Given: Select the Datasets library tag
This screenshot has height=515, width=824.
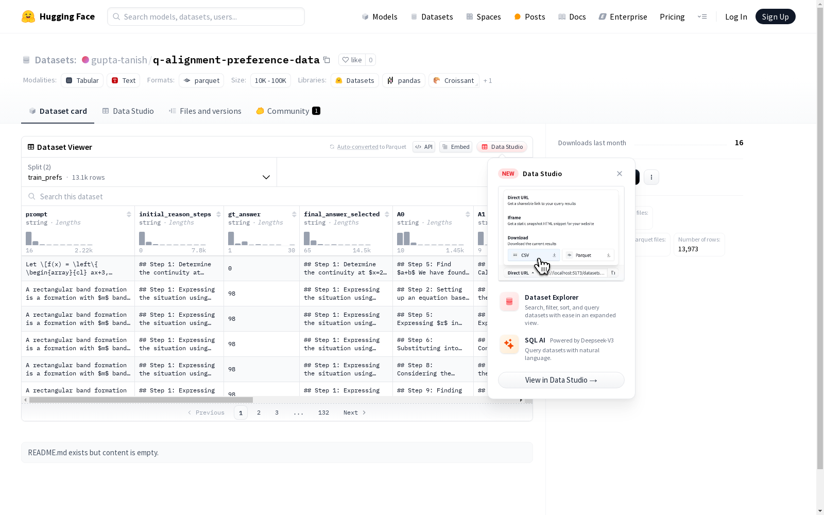Looking at the screenshot, I should (x=355, y=80).
